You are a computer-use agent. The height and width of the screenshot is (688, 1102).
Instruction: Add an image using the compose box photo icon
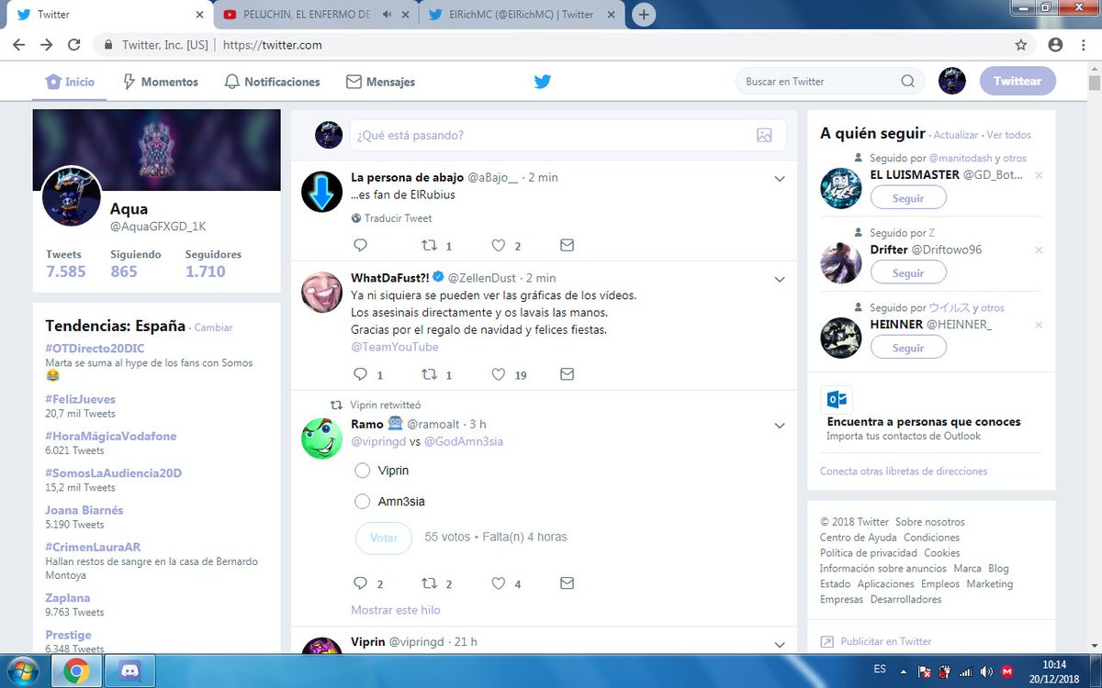pos(764,135)
